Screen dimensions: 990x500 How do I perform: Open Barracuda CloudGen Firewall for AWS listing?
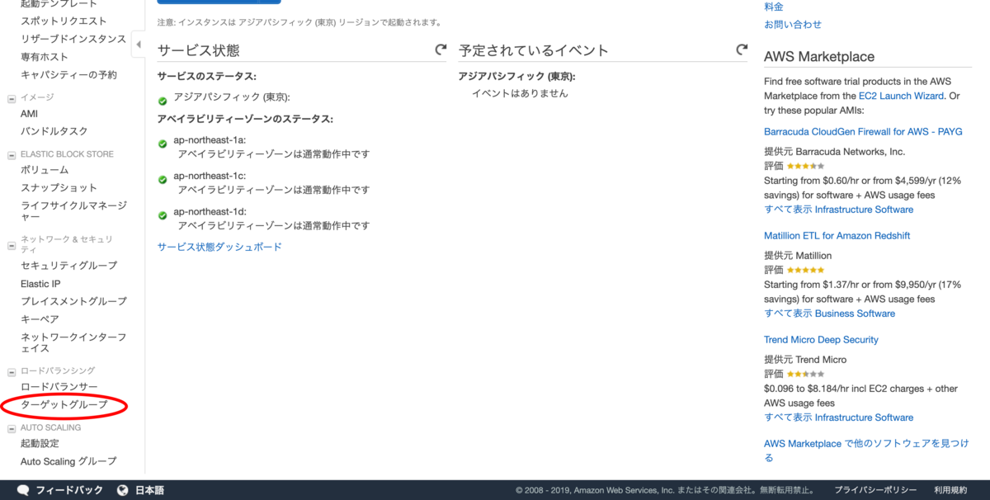(x=863, y=132)
